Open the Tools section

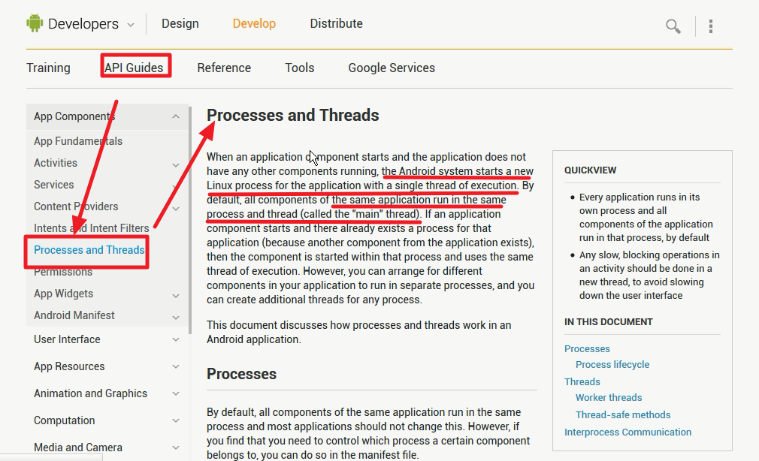coord(300,68)
